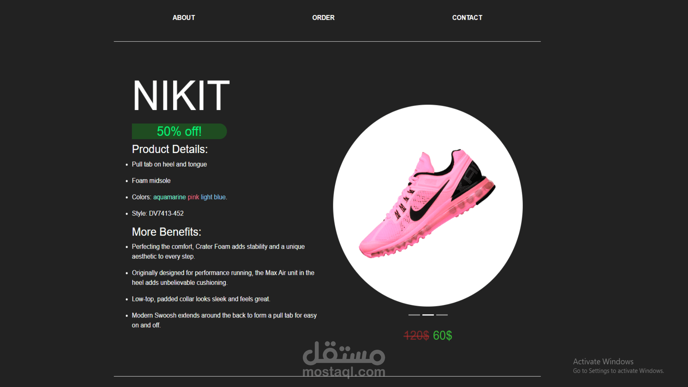Viewport: 688px width, 387px height.
Task: Choose the pink color option
Action: [x=193, y=197]
